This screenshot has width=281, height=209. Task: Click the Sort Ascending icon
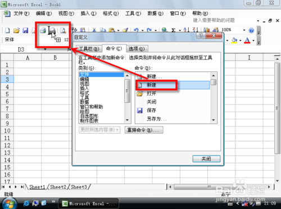(186, 30)
